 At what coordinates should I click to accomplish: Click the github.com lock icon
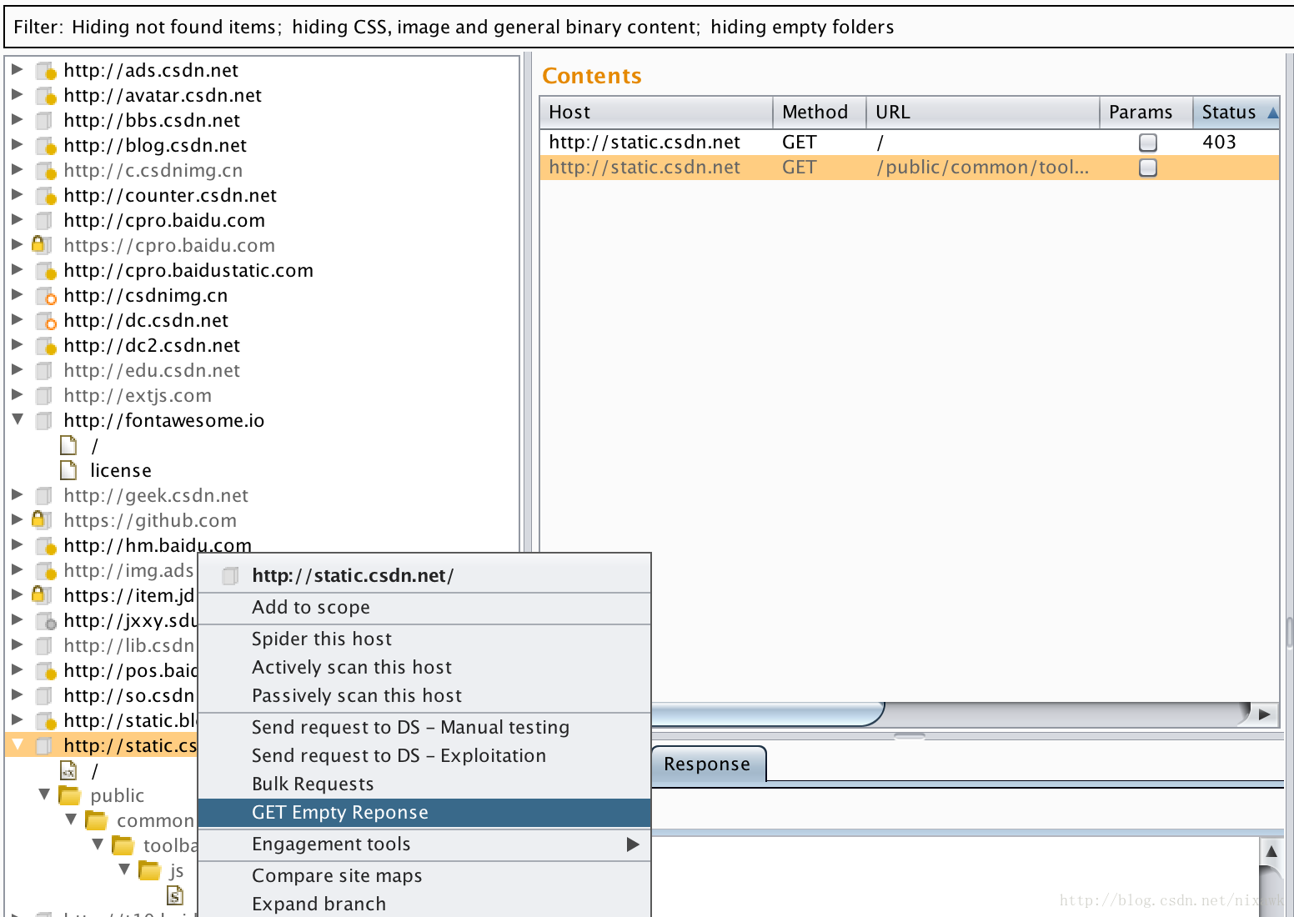click(x=42, y=520)
